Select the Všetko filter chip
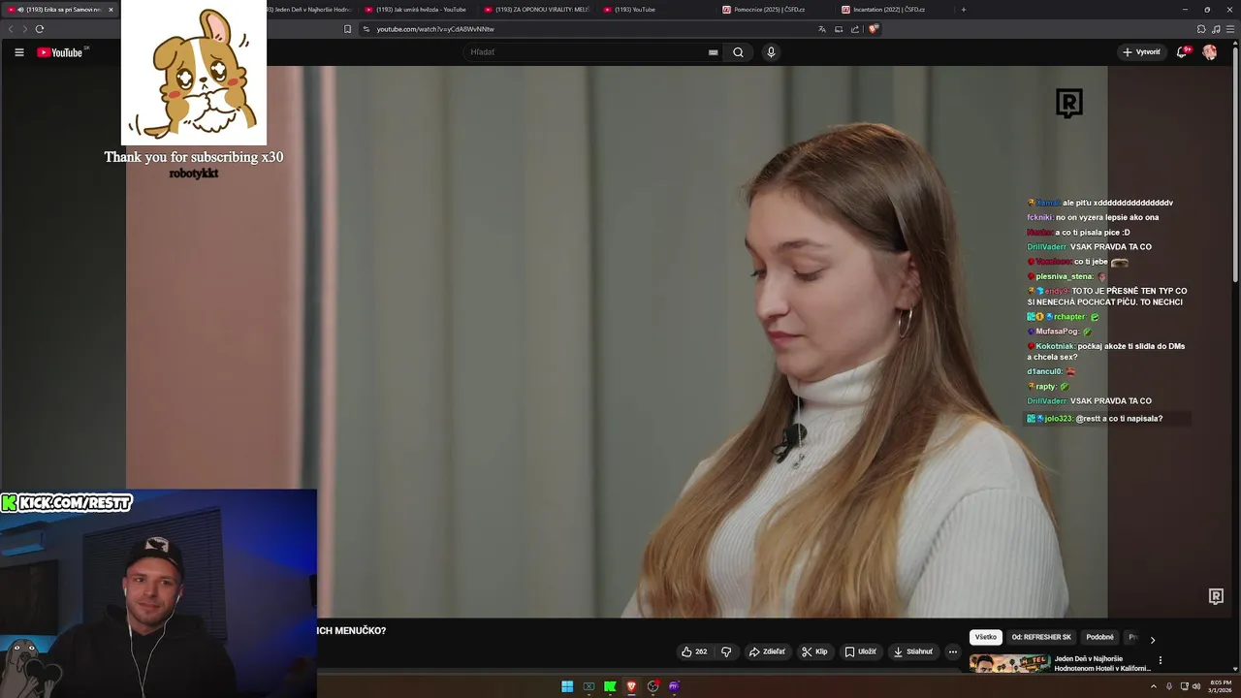 [x=985, y=637]
